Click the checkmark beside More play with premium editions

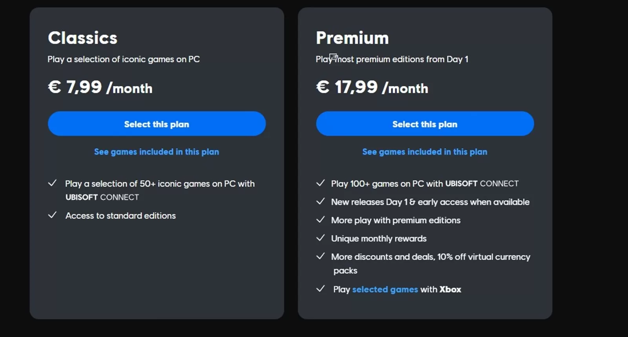pos(320,220)
